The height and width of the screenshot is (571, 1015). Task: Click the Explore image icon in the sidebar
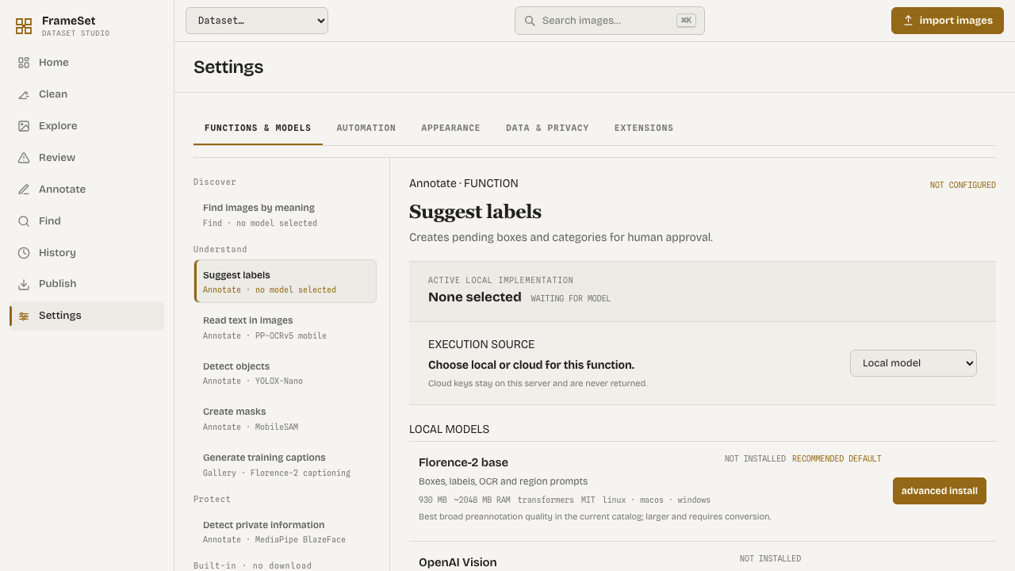click(x=24, y=126)
